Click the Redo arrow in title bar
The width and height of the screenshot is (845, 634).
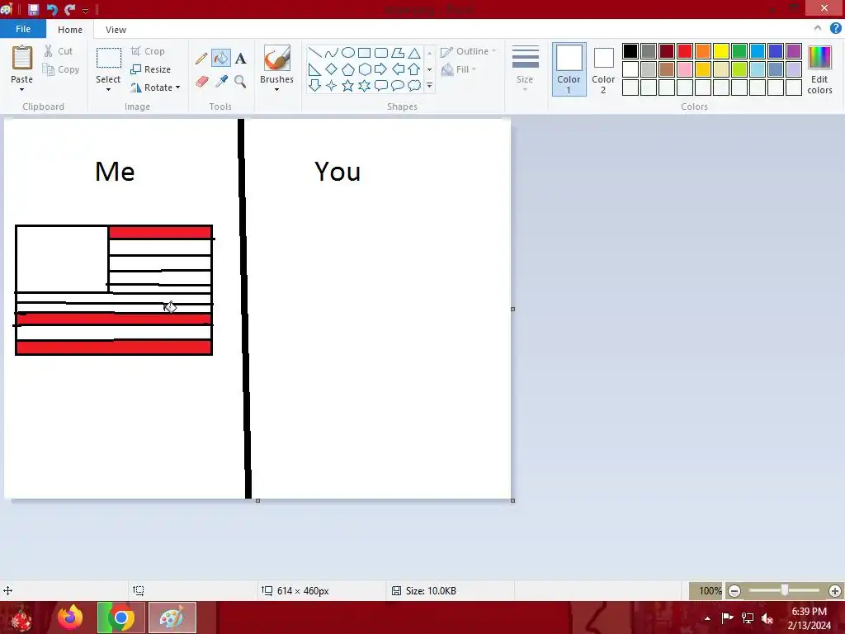click(69, 9)
